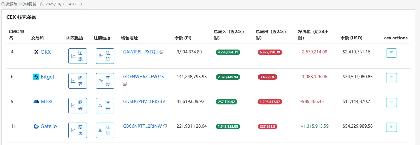This screenshot has width=420, height=145.
Task: Open the chart button for Bitget
Action: coord(78,81)
